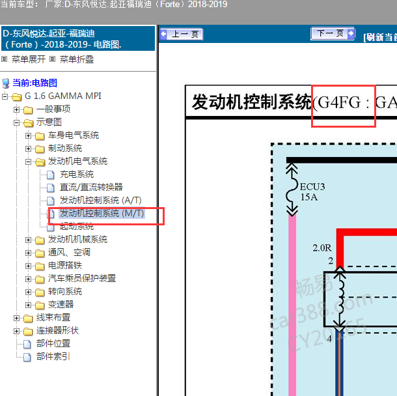Click the 菜单展开 list icon
Viewport: 397px width, 396px height.
[x=4, y=59]
